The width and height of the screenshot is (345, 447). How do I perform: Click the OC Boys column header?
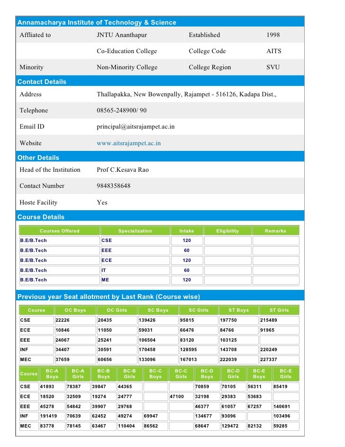coord(75,310)
